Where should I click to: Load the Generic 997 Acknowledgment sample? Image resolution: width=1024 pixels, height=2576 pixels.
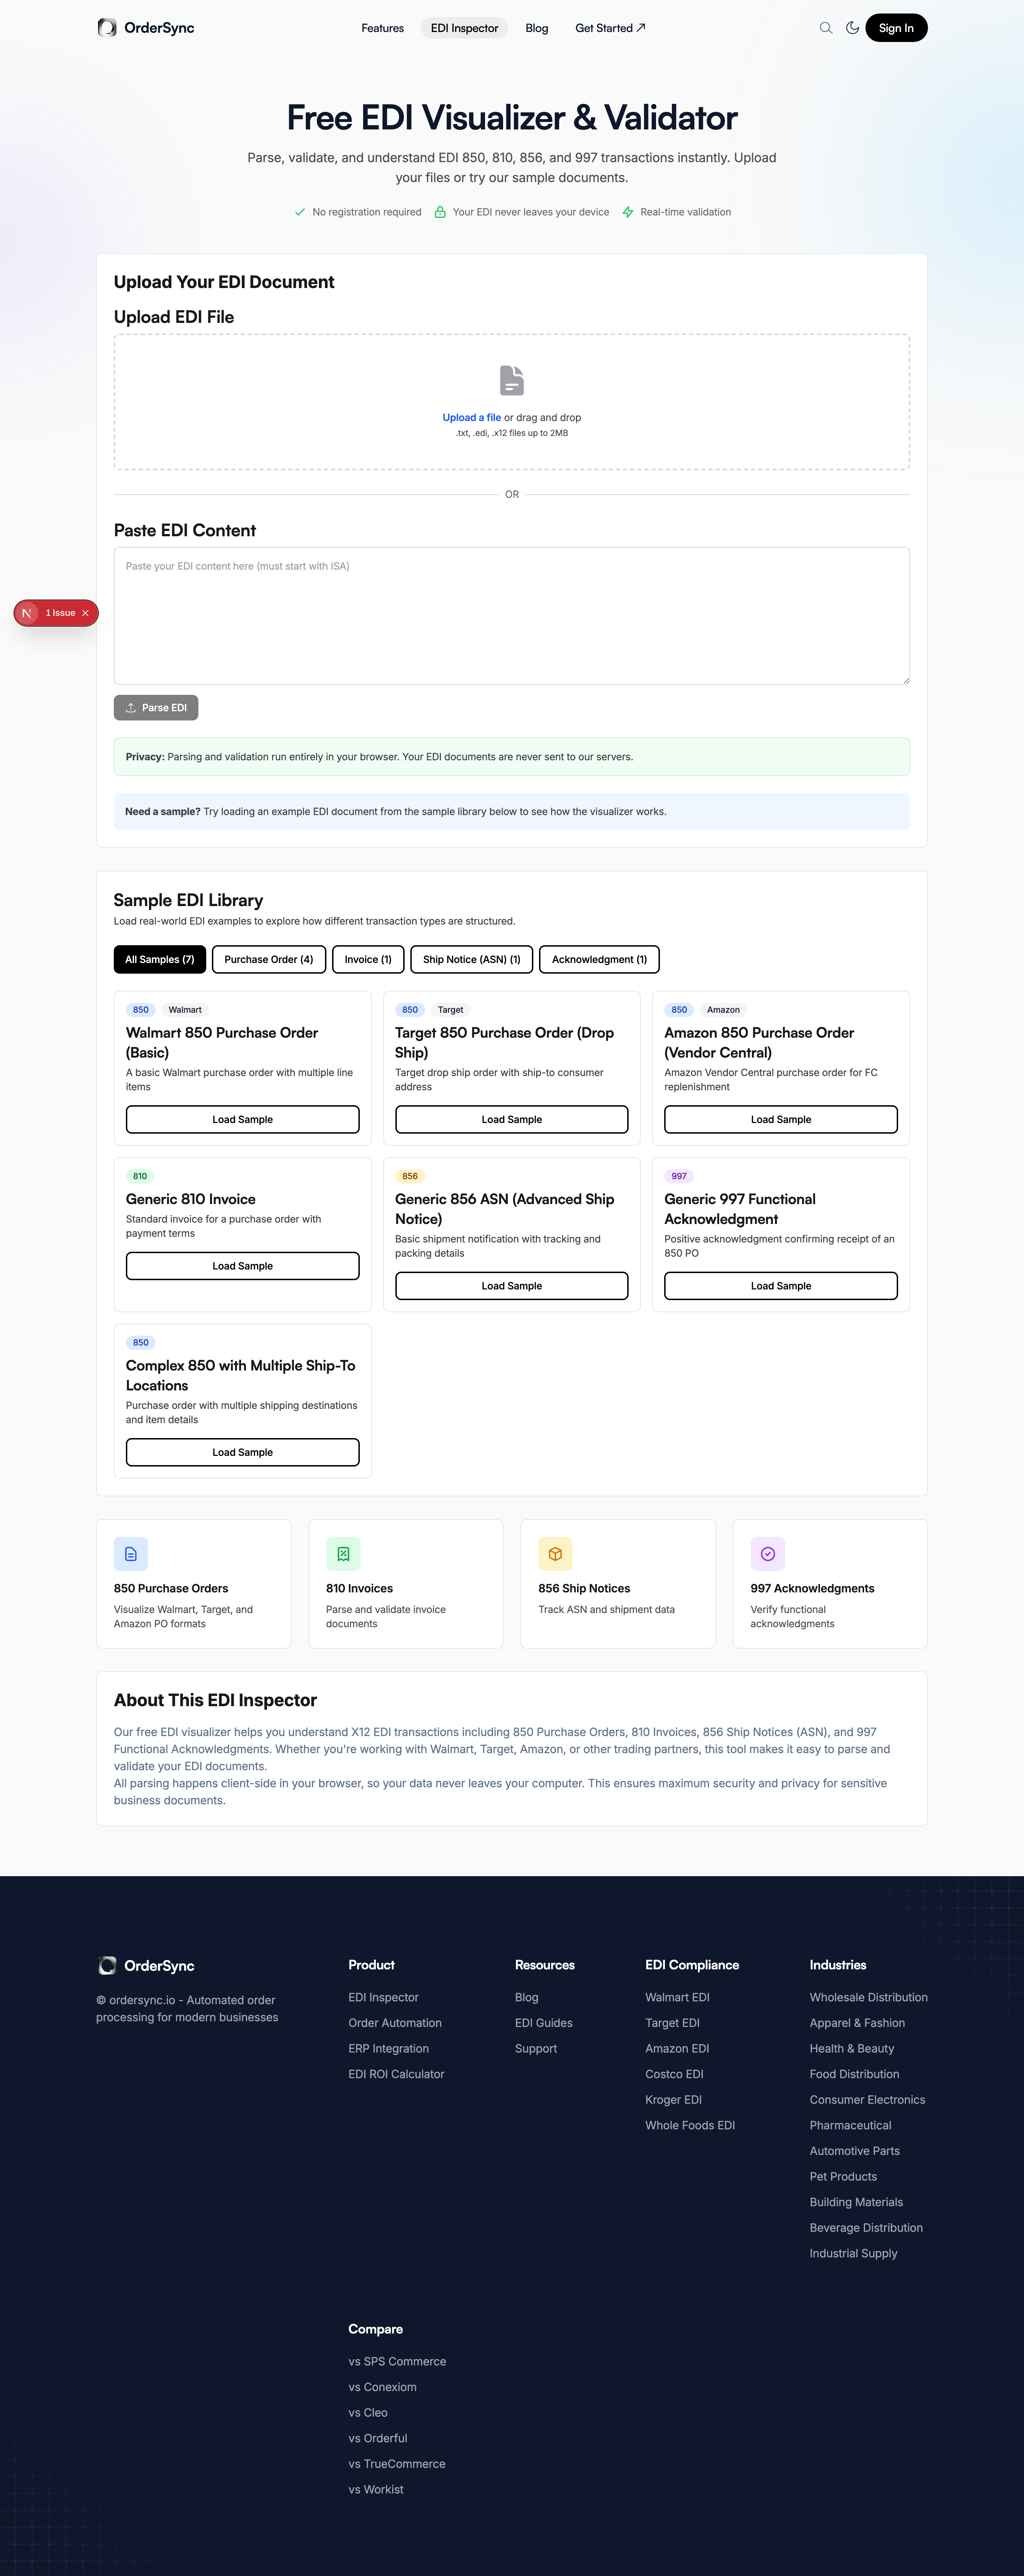781,1286
